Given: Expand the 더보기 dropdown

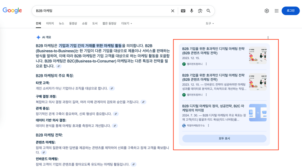Looking at the screenshot, I should pos(127,23).
